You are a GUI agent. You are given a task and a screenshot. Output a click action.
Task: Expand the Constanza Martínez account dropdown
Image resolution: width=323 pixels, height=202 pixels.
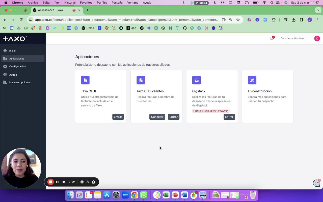[294, 38]
